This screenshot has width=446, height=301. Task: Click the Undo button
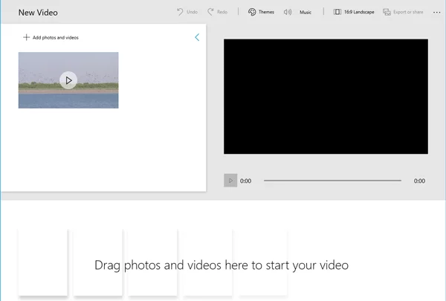(187, 13)
